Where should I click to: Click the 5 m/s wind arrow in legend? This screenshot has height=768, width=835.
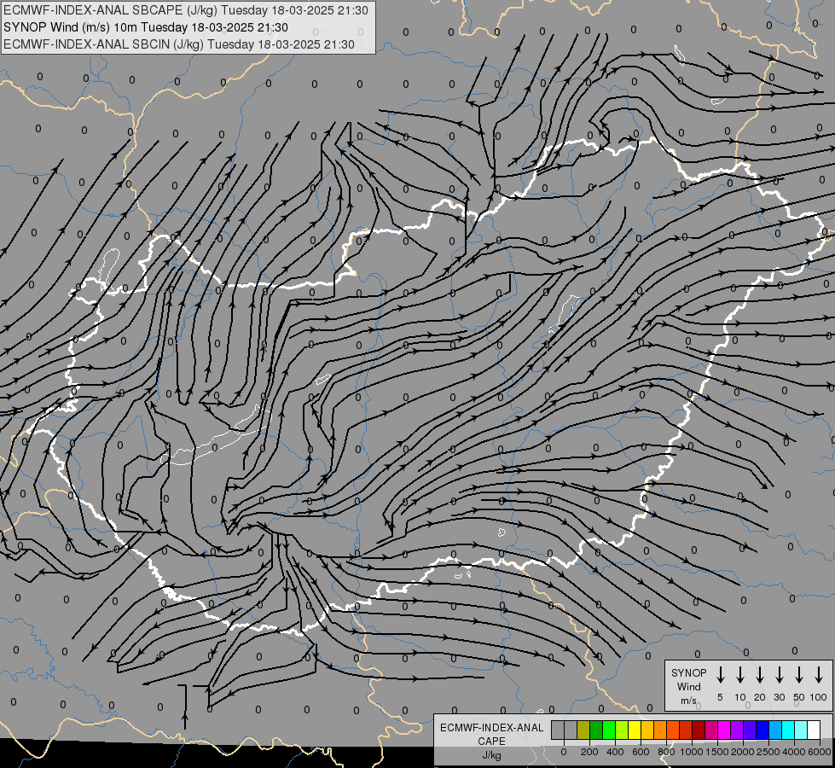pos(720,675)
